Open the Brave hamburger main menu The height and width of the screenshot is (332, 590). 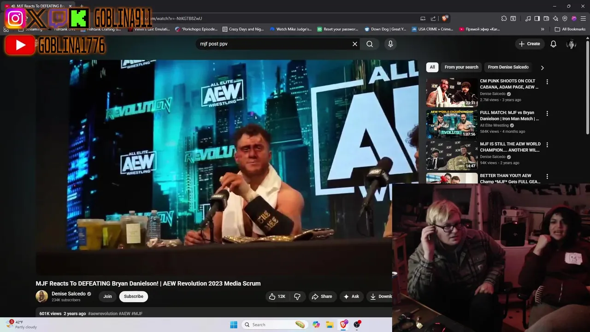tap(583, 18)
